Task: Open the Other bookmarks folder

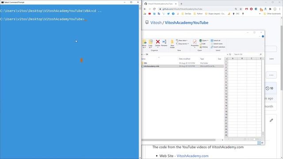Action: coord(272,14)
